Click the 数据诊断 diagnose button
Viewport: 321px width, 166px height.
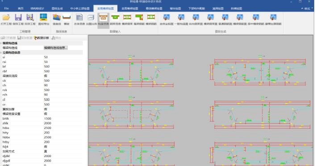click(x=42, y=38)
